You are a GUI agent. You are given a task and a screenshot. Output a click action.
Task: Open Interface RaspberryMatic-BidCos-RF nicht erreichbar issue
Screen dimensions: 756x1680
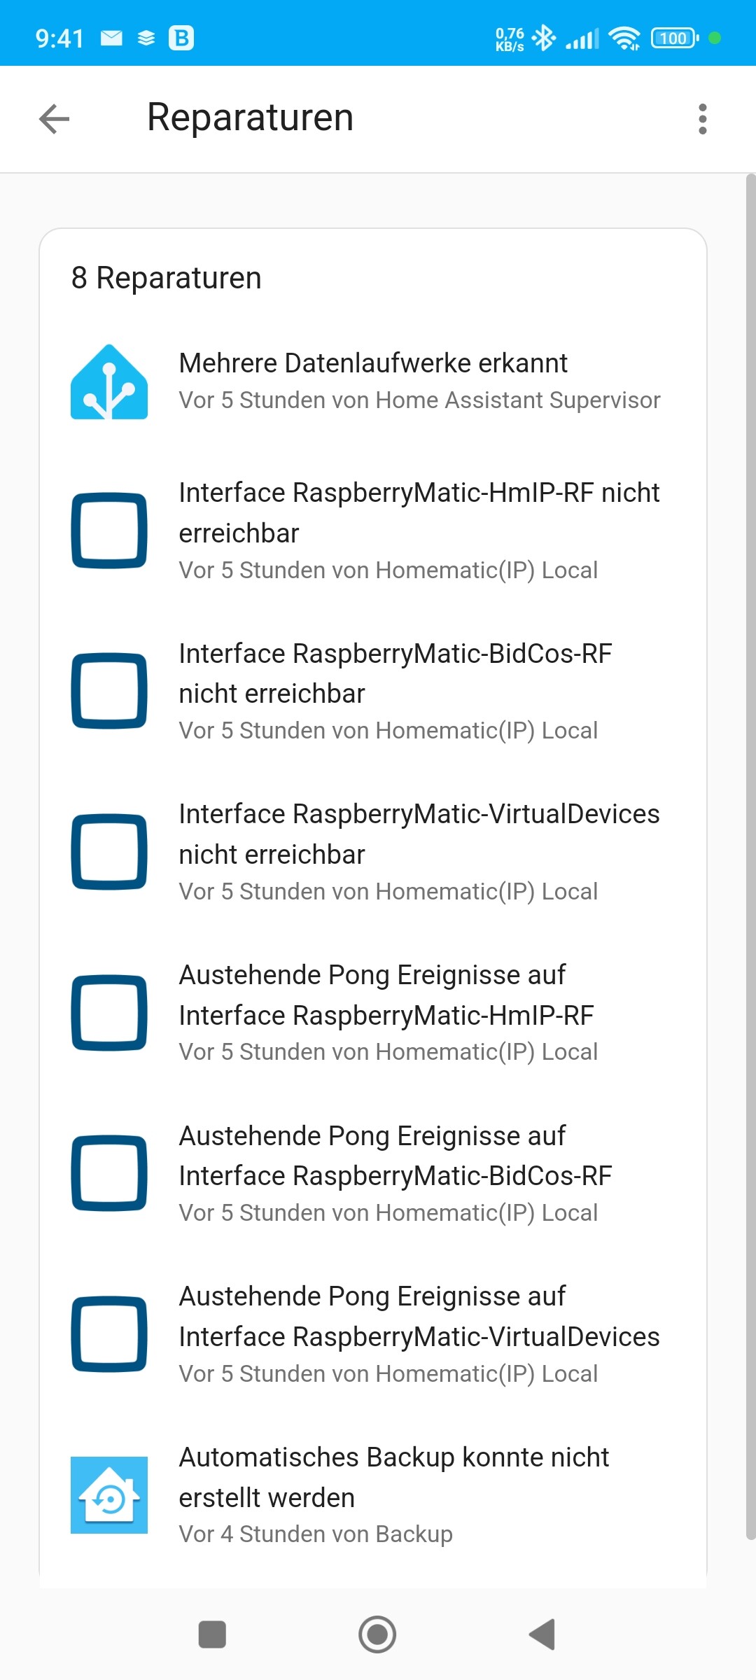point(373,691)
